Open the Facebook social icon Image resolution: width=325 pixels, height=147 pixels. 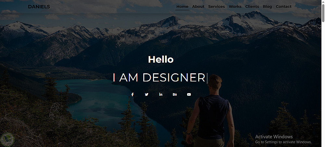coord(133,94)
